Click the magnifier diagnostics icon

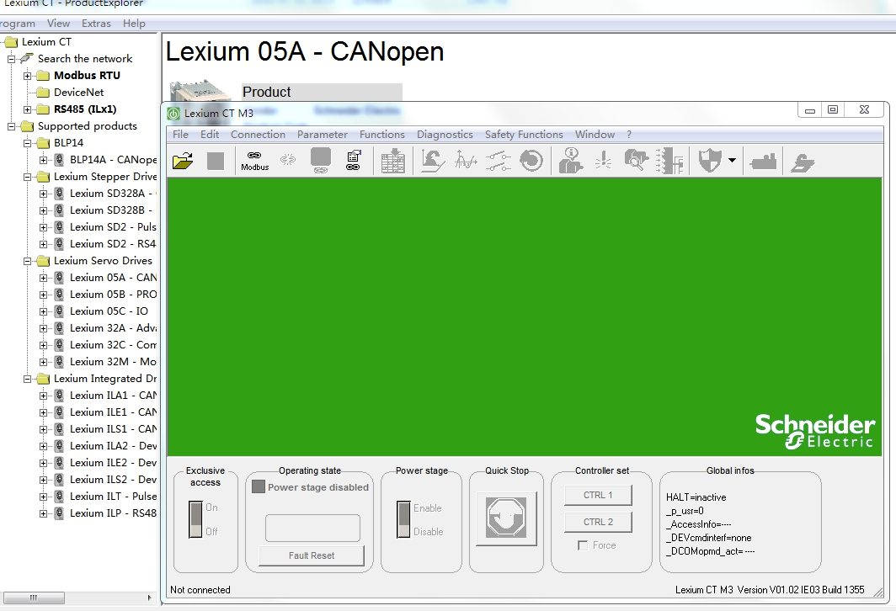[x=636, y=161]
